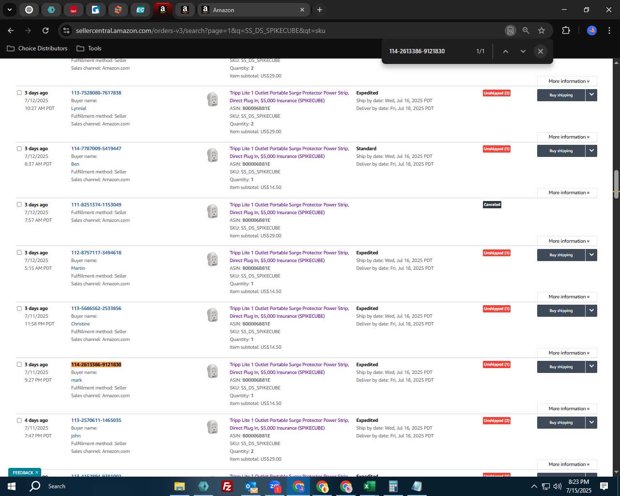Open Outlook from the taskbar
Image resolution: width=620 pixels, height=496 pixels.
click(251, 486)
